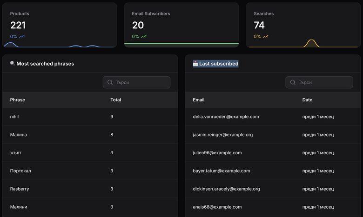363x217 pixels.
Task: Select the phrase Малина
Action: click(x=19, y=135)
